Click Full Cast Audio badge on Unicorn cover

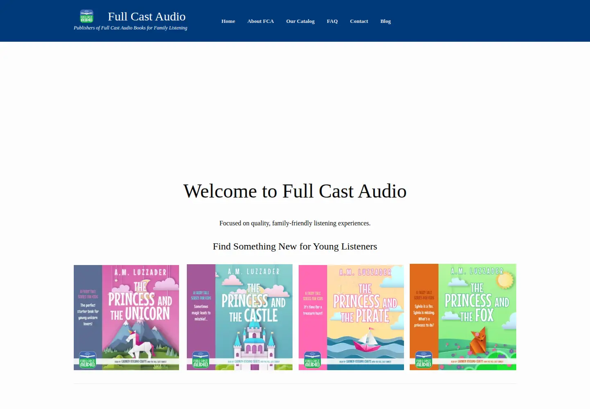87,360
